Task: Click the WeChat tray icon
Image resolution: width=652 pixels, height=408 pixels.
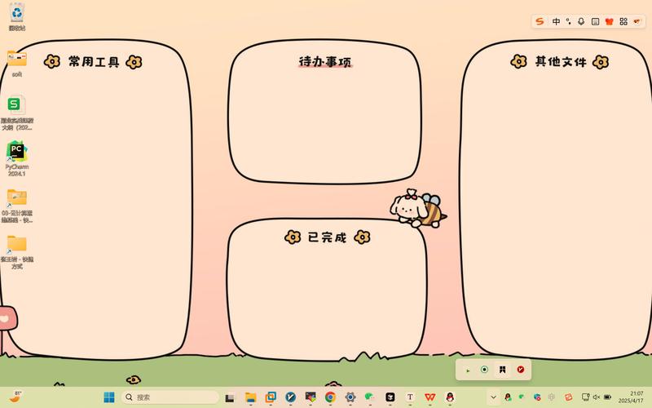Action: tap(522, 397)
